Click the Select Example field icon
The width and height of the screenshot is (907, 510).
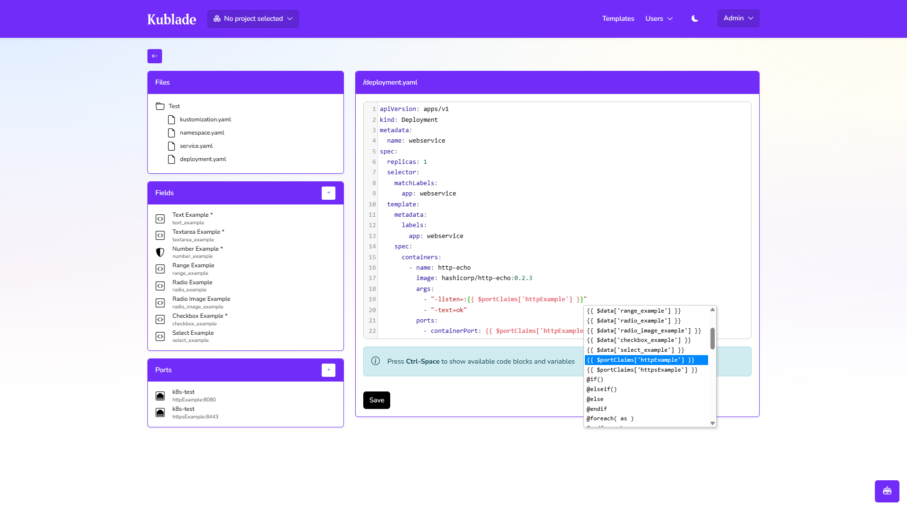tap(160, 336)
